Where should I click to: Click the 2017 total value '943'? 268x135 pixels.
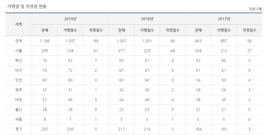(198, 41)
